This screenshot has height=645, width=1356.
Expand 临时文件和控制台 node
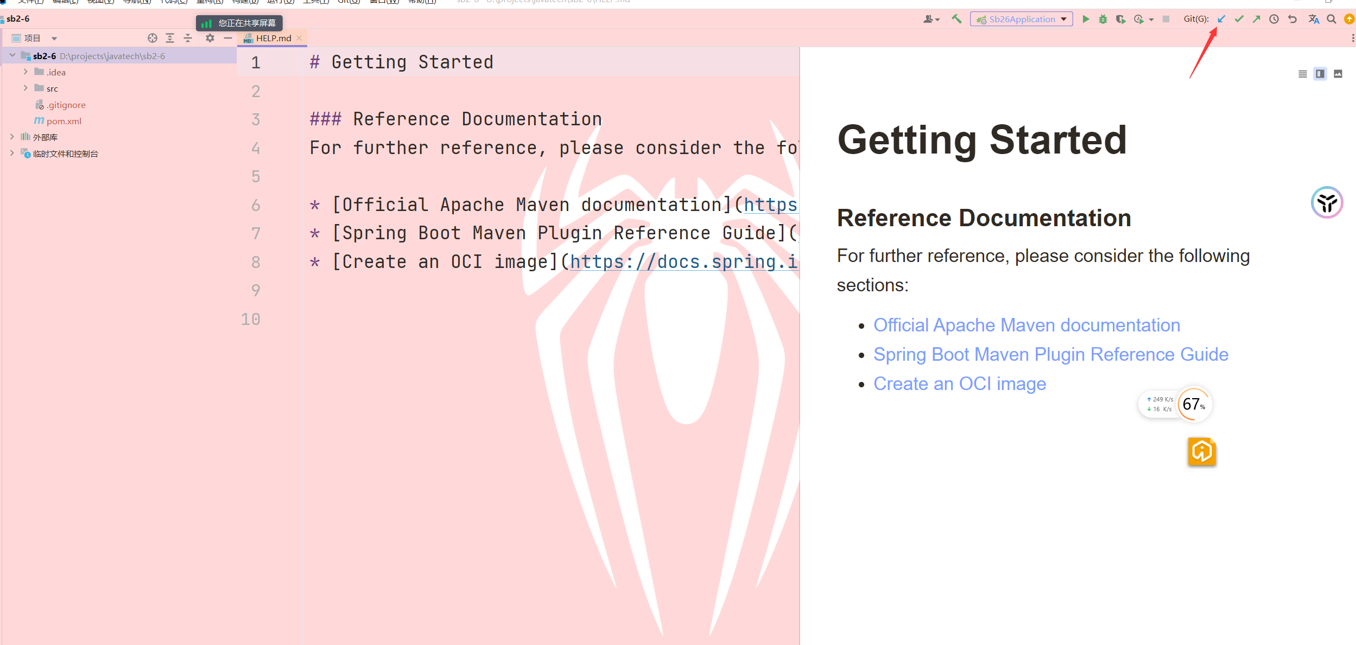point(12,153)
